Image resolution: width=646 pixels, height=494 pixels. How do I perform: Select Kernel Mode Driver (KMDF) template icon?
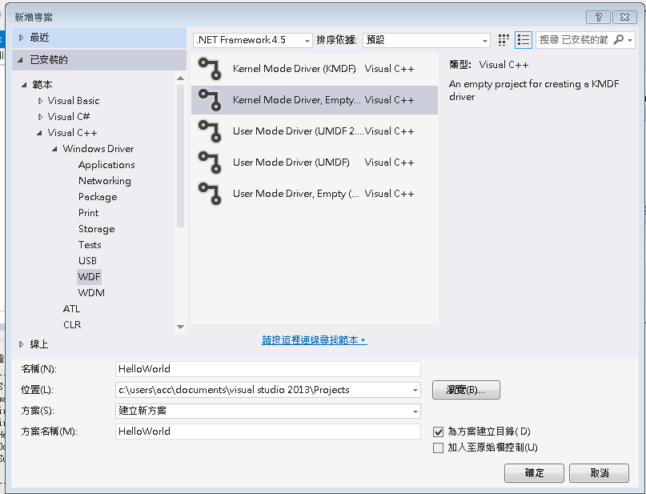click(210, 69)
